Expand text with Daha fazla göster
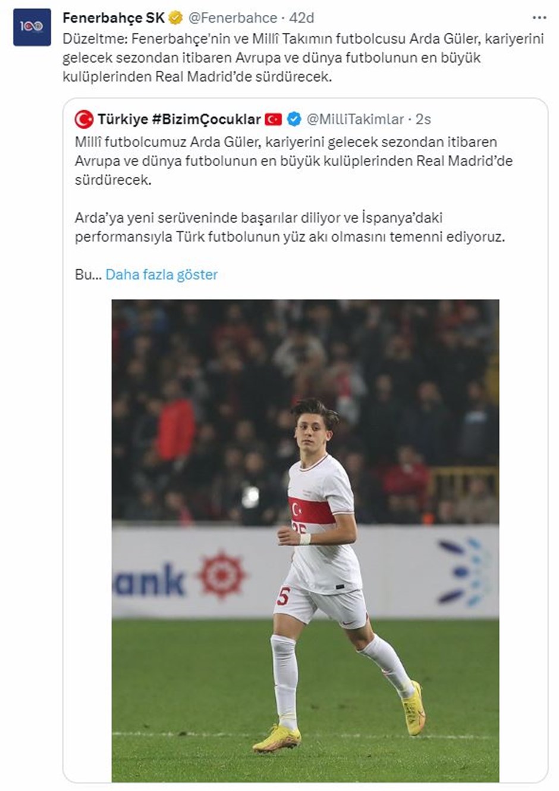This screenshot has width=559, height=791. [162, 275]
